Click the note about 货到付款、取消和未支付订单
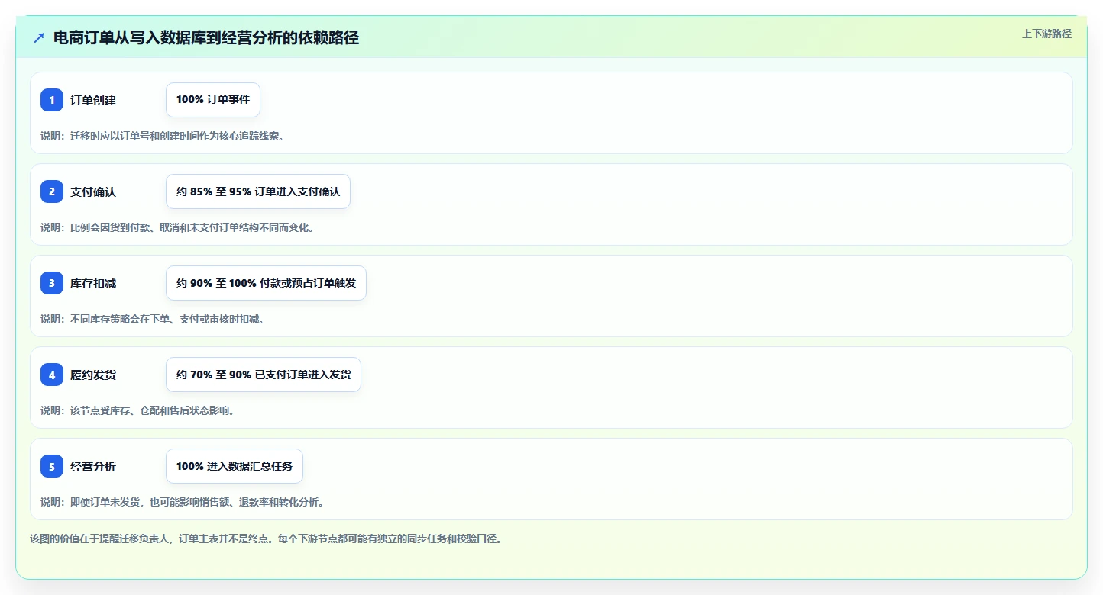The width and height of the screenshot is (1103, 595). (x=177, y=227)
